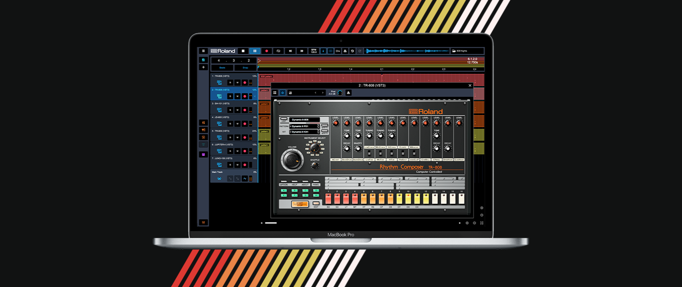Open the PATTERN selector showing Dynamix II P01
Viewport: 682px width, 287px height.
(304, 126)
